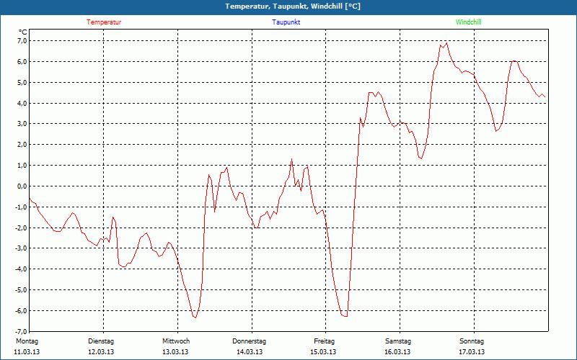Click the Freitag day label
The width and height of the screenshot is (577, 360).
coord(324,341)
